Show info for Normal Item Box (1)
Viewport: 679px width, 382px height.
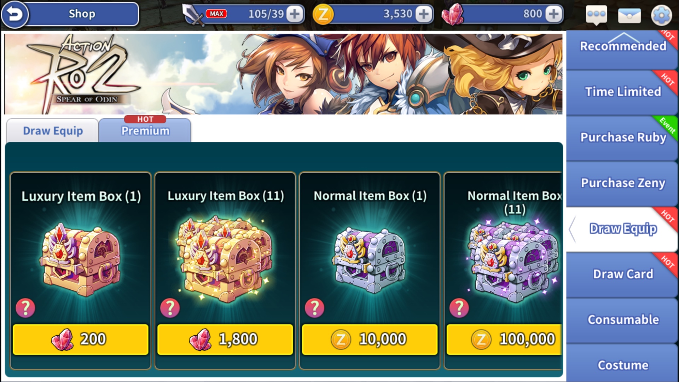(x=314, y=308)
